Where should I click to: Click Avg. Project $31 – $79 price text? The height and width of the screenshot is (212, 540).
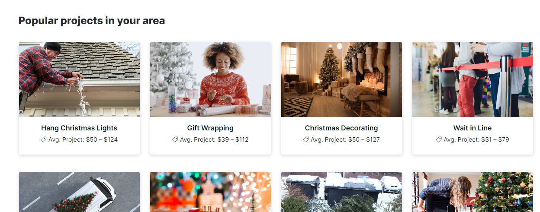[476, 140]
